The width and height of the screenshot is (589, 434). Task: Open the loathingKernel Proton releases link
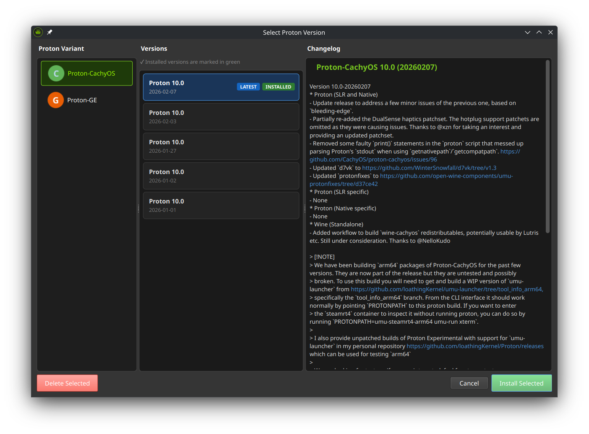[475, 346]
